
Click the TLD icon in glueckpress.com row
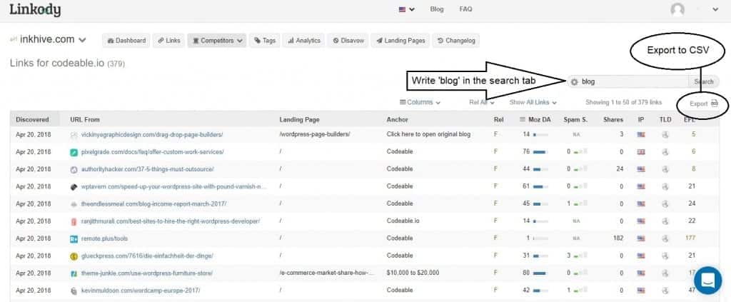(665, 256)
